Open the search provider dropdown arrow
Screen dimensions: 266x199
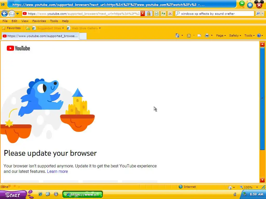coord(263,13)
